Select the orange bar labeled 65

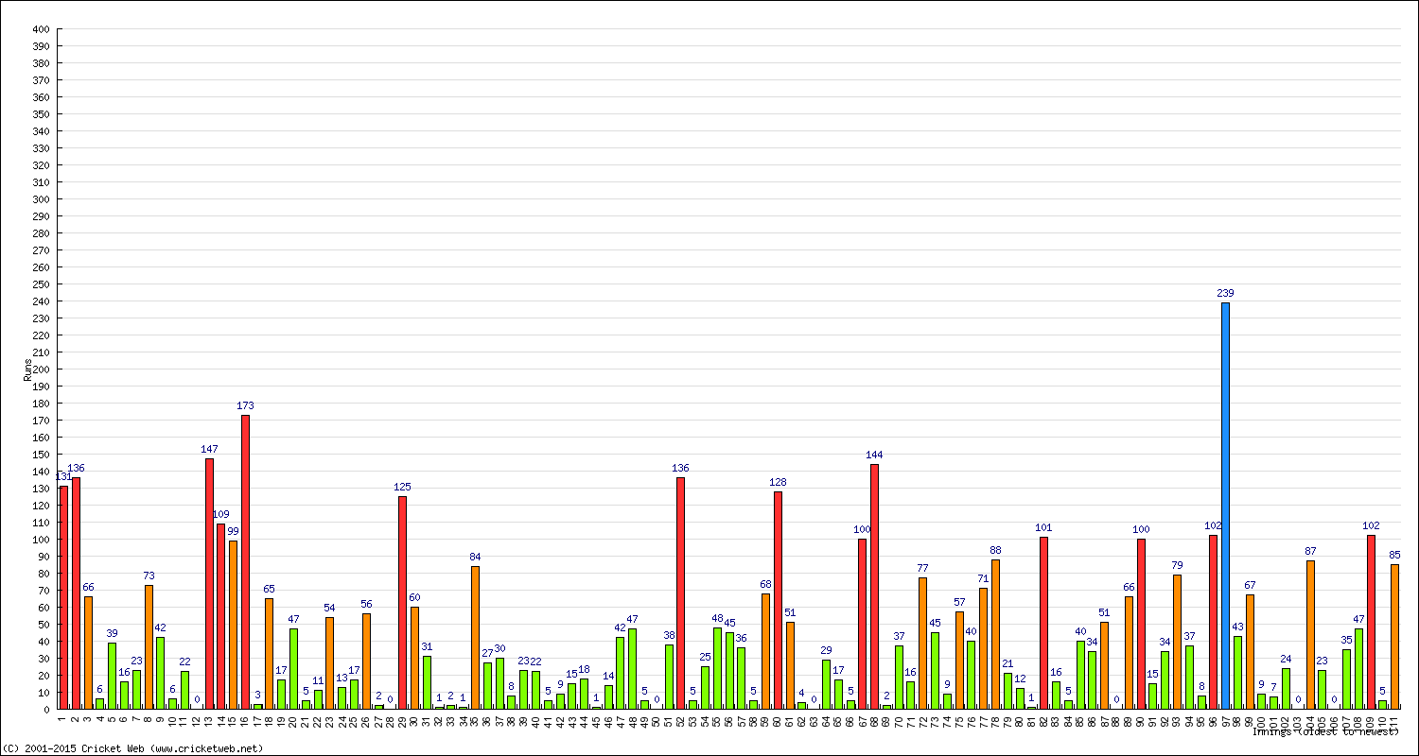(x=270, y=653)
